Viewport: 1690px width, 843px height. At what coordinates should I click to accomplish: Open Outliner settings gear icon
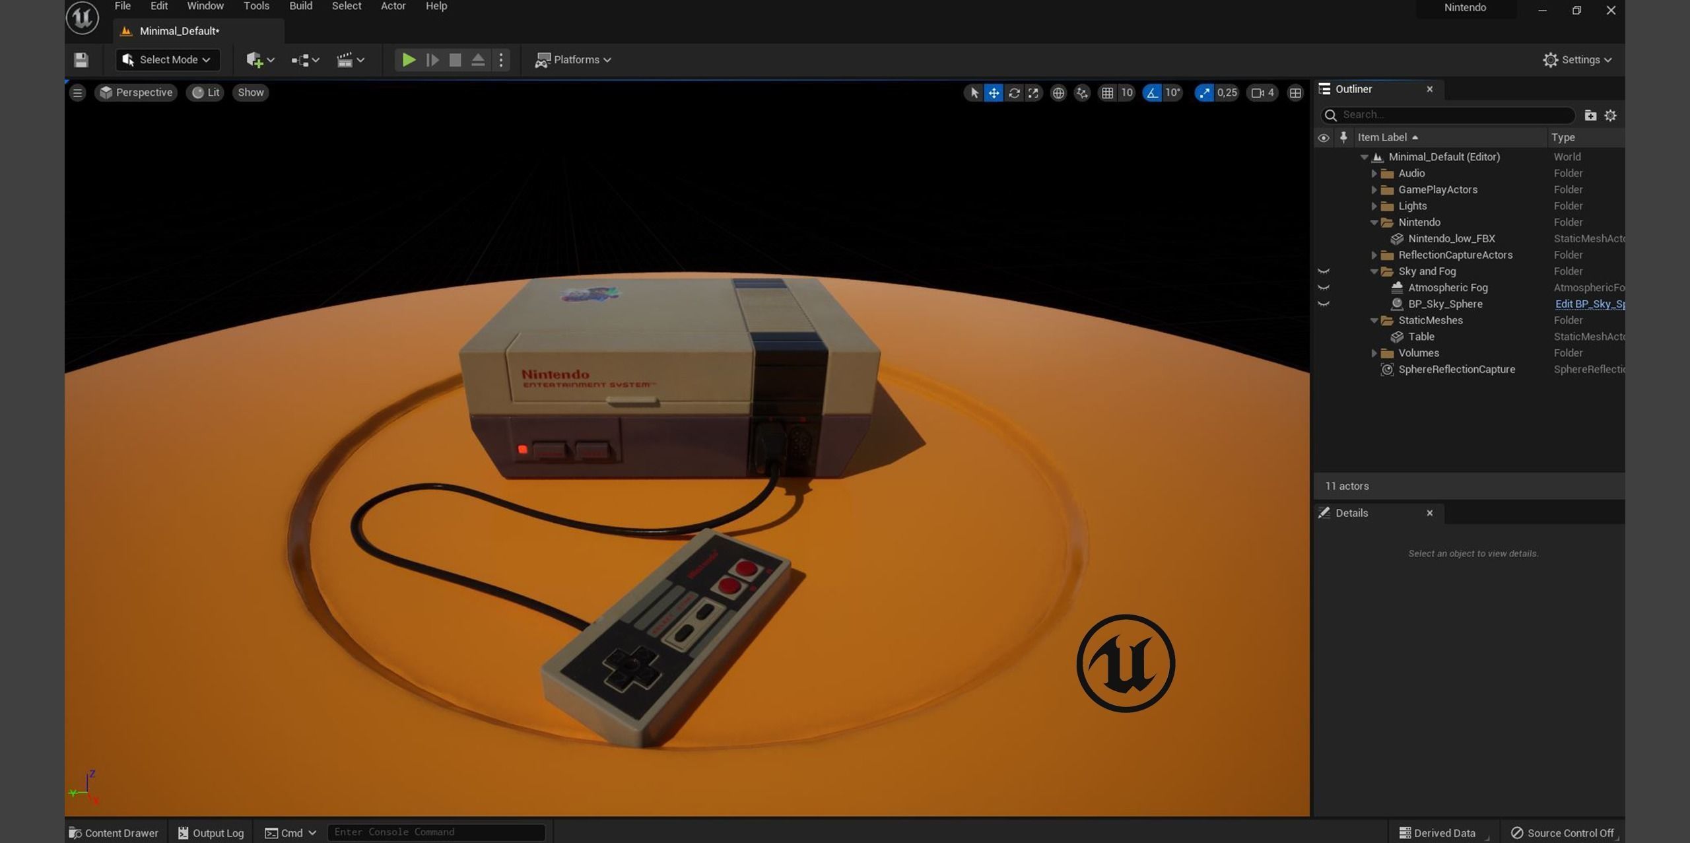point(1610,116)
